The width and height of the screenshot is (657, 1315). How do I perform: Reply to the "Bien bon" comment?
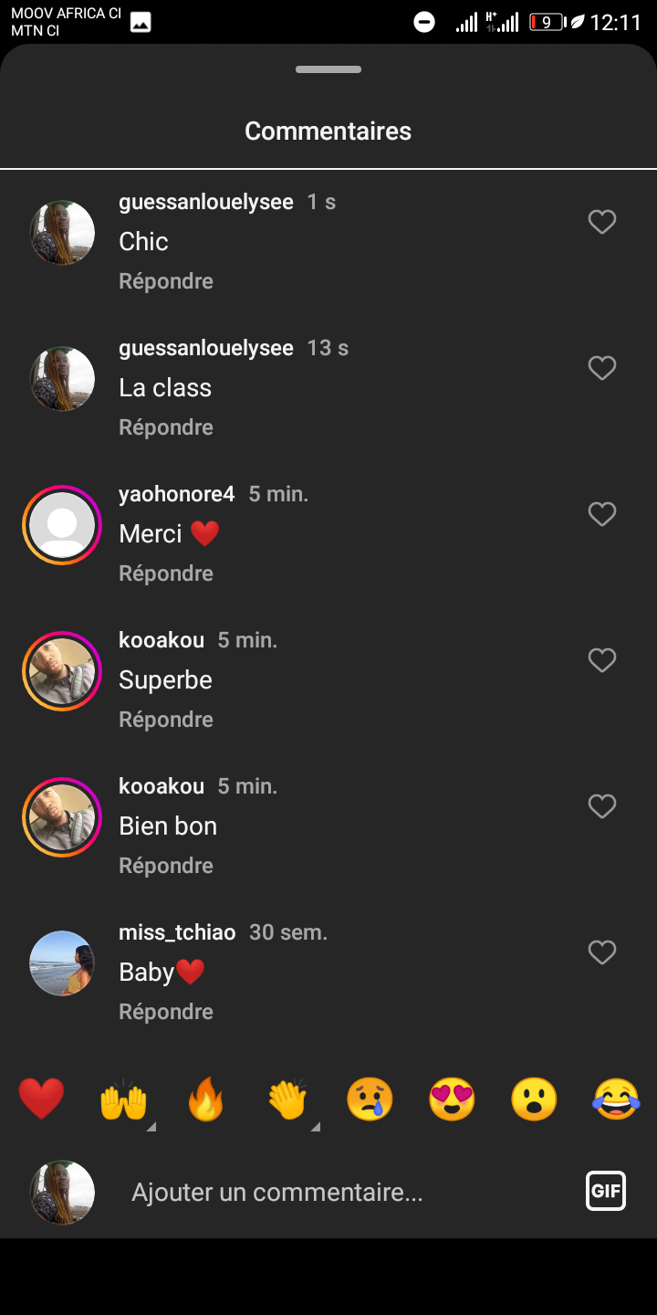pyautogui.click(x=166, y=866)
